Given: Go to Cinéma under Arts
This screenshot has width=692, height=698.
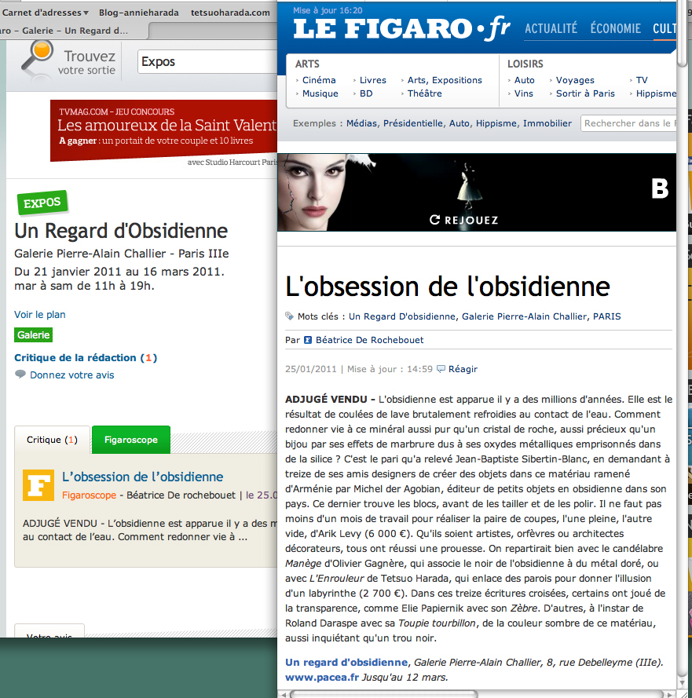Looking at the screenshot, I should (x=319, y=80).
